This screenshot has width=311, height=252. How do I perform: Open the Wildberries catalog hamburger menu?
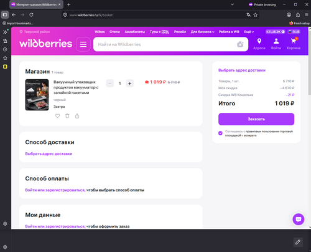[x=83, y=44]
